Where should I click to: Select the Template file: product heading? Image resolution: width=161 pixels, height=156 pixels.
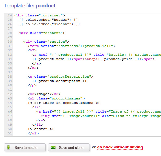pos(30,6)
